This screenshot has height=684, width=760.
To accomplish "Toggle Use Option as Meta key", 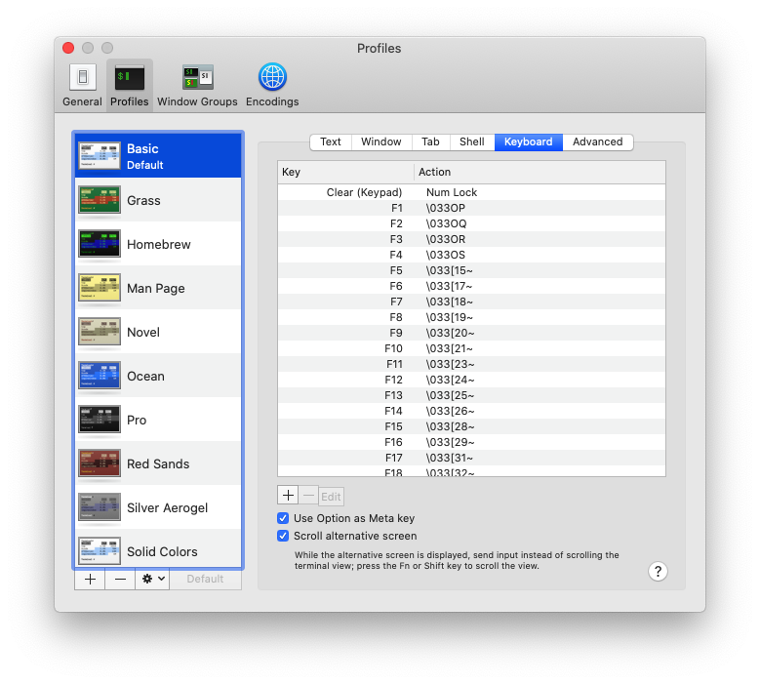I will [283, 518].
